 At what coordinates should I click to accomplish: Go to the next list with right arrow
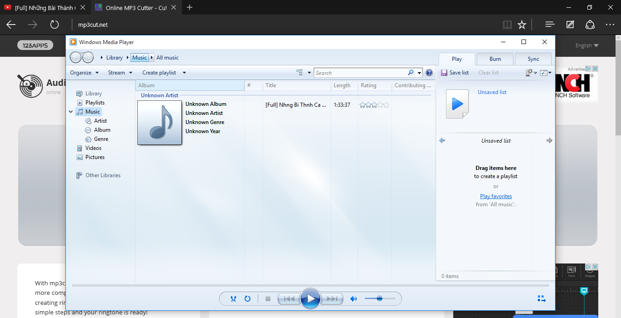click(549, 141)
